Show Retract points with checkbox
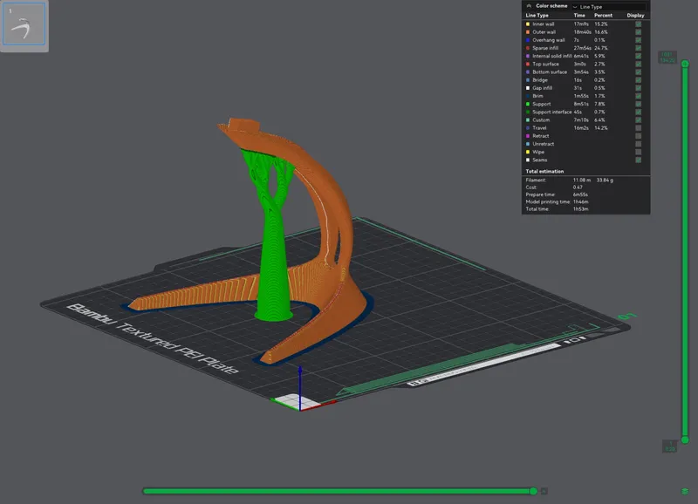This screenshot has width=698, height=504. [x=639, y=136]
